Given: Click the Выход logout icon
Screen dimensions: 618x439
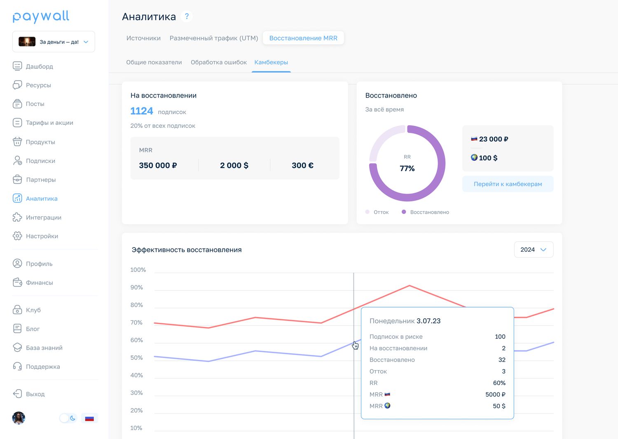Looking at the screenshot, I should pyautogui.click(x=17, y=394).
